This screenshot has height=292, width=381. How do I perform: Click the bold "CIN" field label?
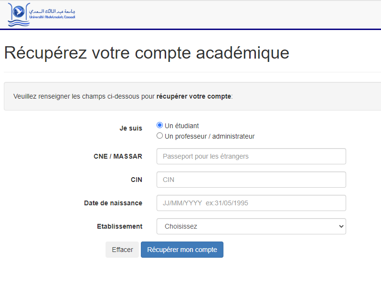[x=136, y=180]
